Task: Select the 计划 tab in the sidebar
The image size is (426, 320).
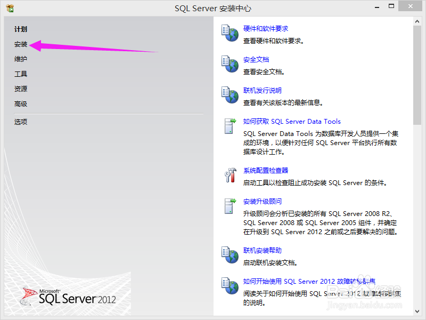Action: (x=21, y=29)
